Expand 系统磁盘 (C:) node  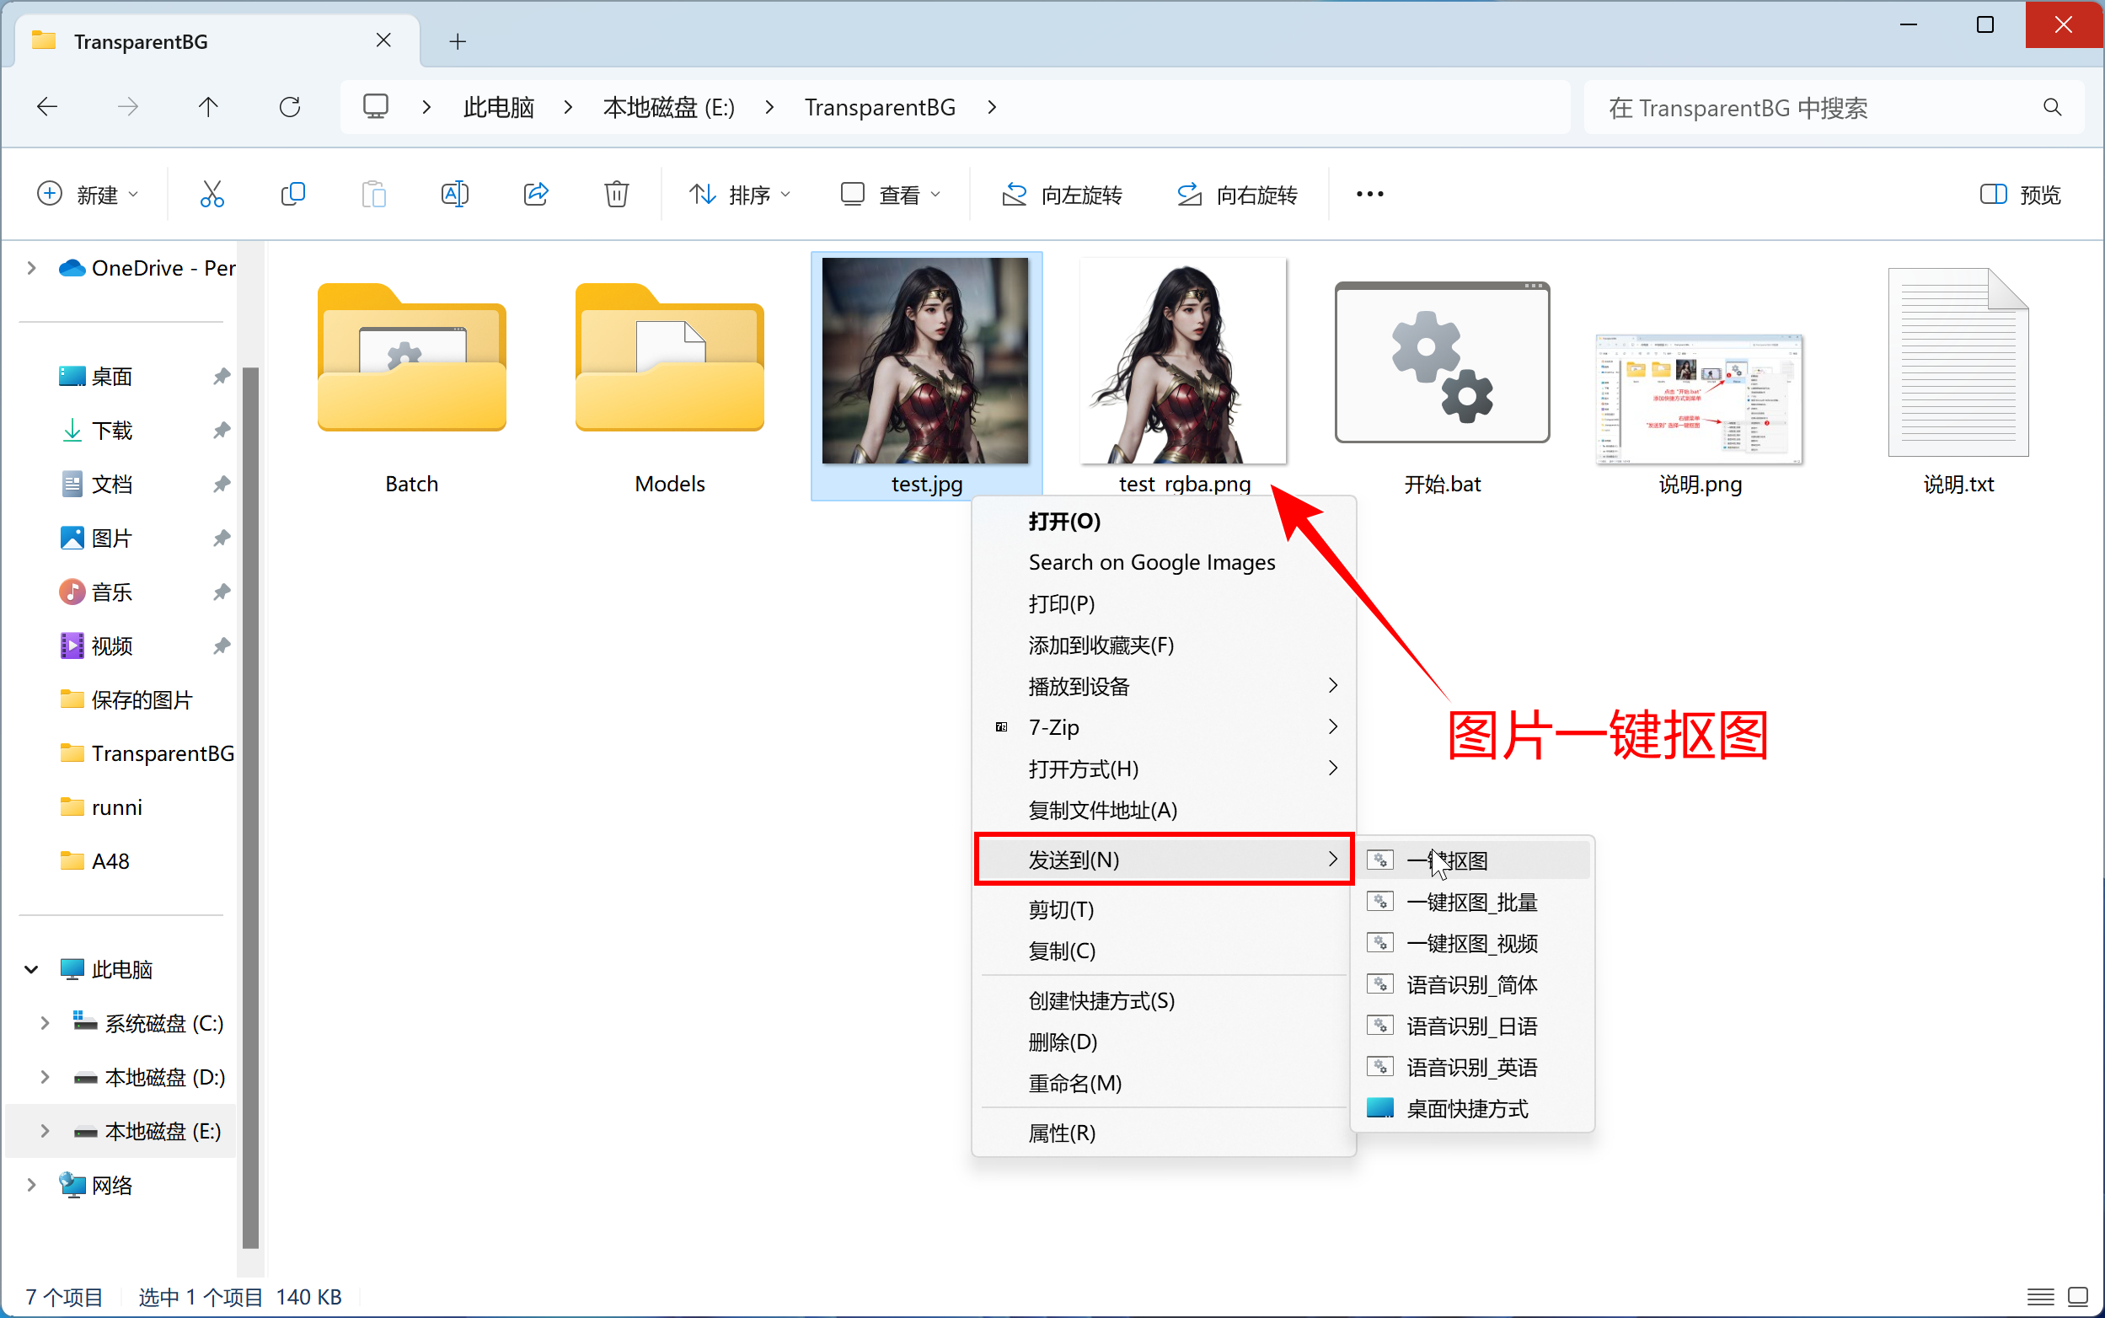point(45,1022)
